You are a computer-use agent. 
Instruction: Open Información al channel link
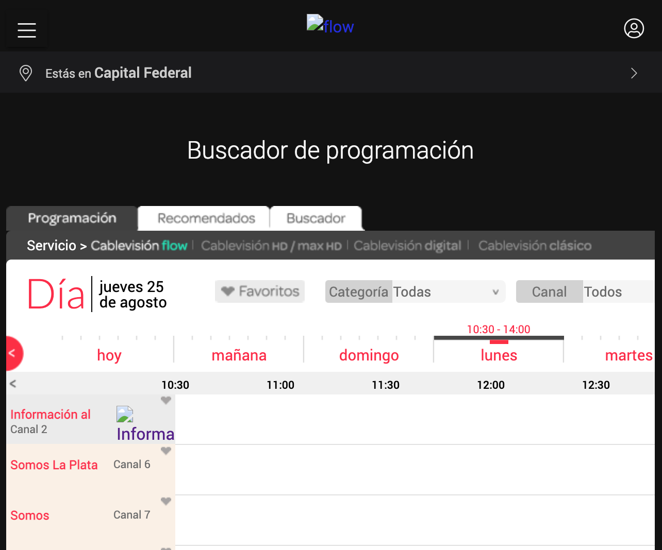(x=51, y=415)
